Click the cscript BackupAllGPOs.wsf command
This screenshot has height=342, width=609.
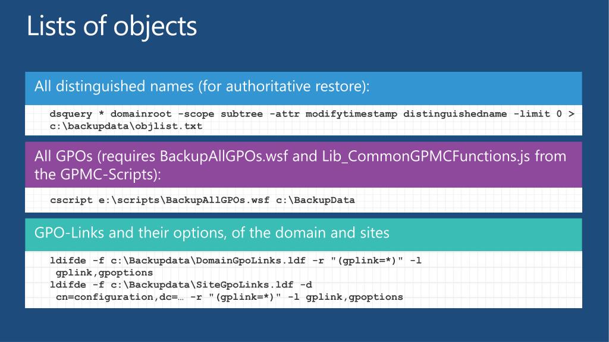pyautogui.click(x=202, y=200)
